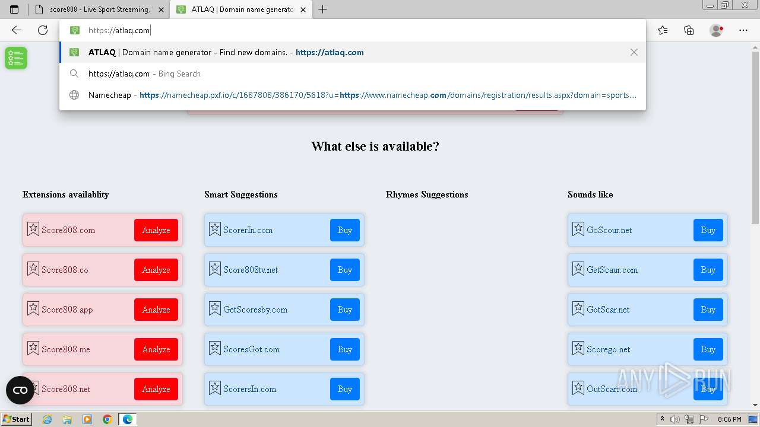This screenshot has width=760, height=427.
Task: Switch to score808 Live Sport Streaming tab
Action: pos(99,9)
